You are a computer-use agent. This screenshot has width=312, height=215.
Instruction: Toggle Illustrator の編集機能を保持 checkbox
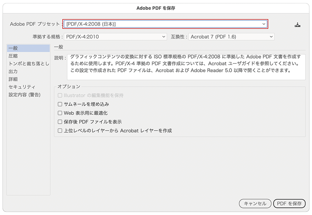(60, 95)
